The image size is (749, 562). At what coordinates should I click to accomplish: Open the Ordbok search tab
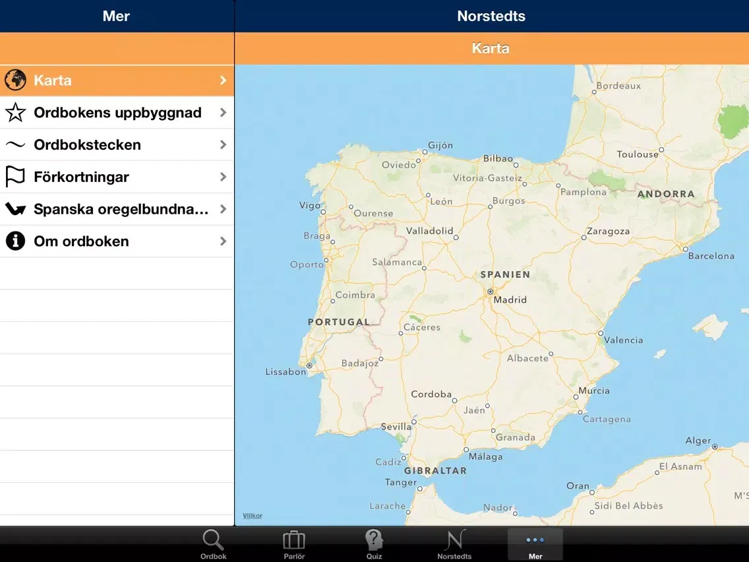pos(213,545)
